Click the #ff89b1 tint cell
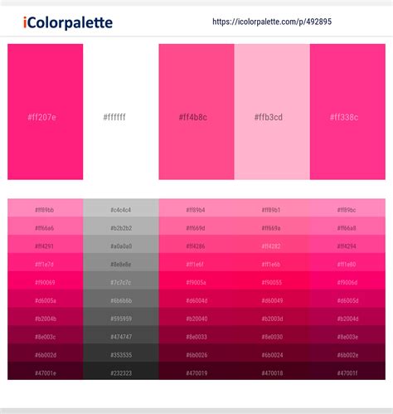 click(x=272, y=208)
